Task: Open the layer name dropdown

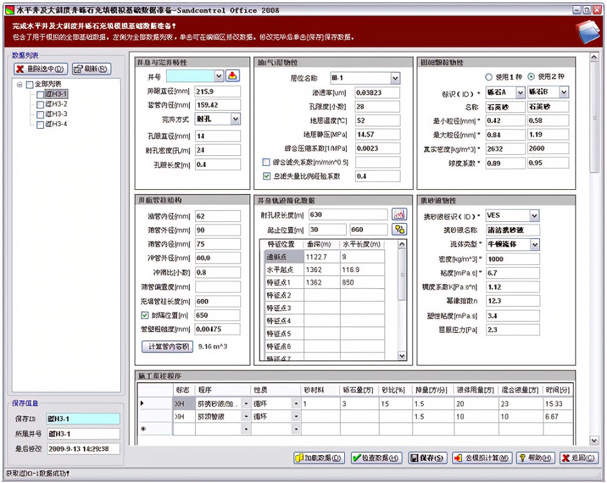Action: coord(395,78)
